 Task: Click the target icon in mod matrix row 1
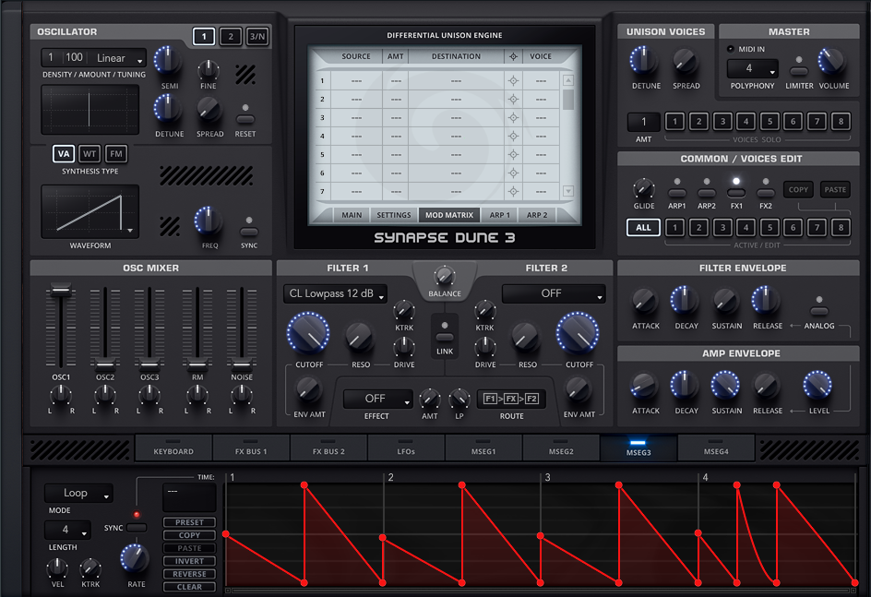click(513, 81)
